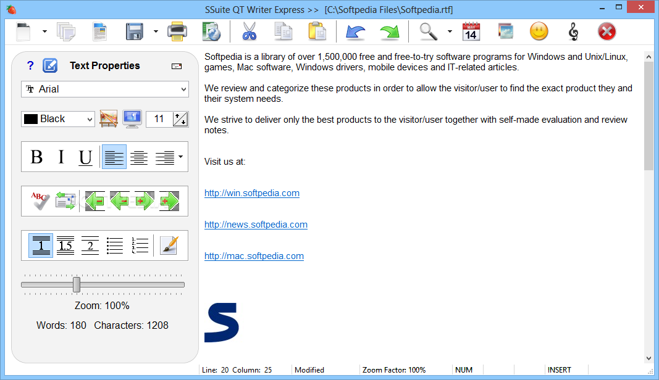This screenshot has height=380, width=659.
Task: Click the paintbrush highlight icon
Action: tap(169, 246)
